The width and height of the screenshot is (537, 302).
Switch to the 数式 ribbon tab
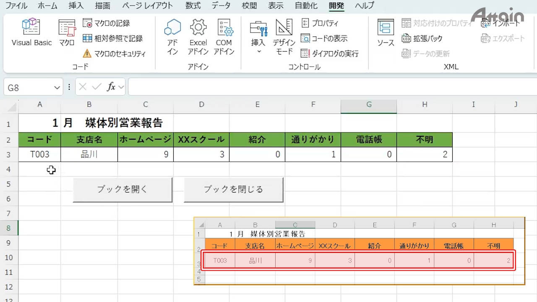point(193,5)
